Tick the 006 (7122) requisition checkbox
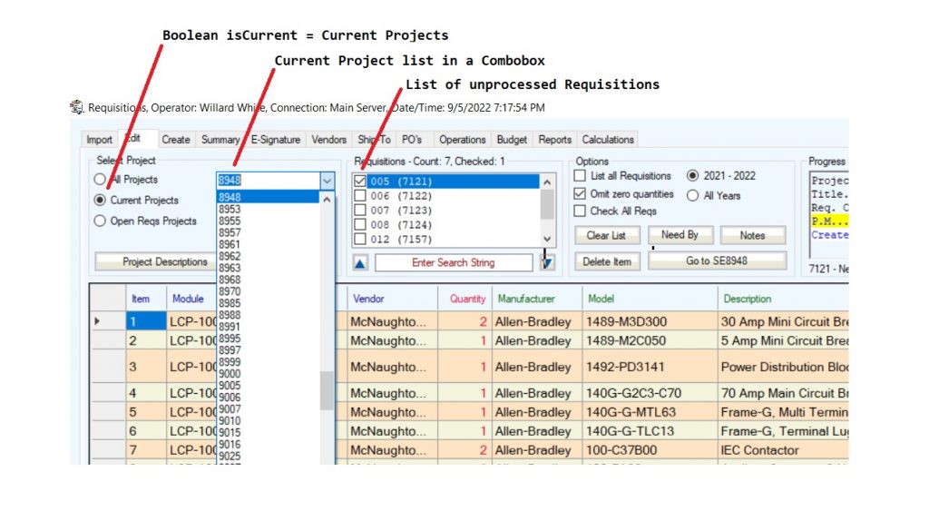The width and height of the screenshot is (929, 511). pos(360,196)
